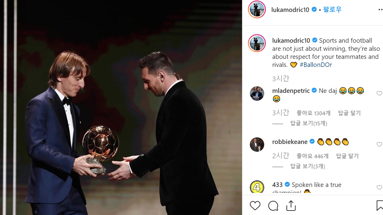
Task: Like the 433 comment heart
Action: [379, 188]
